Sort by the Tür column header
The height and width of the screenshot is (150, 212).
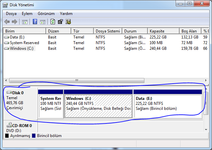point(82,31)
